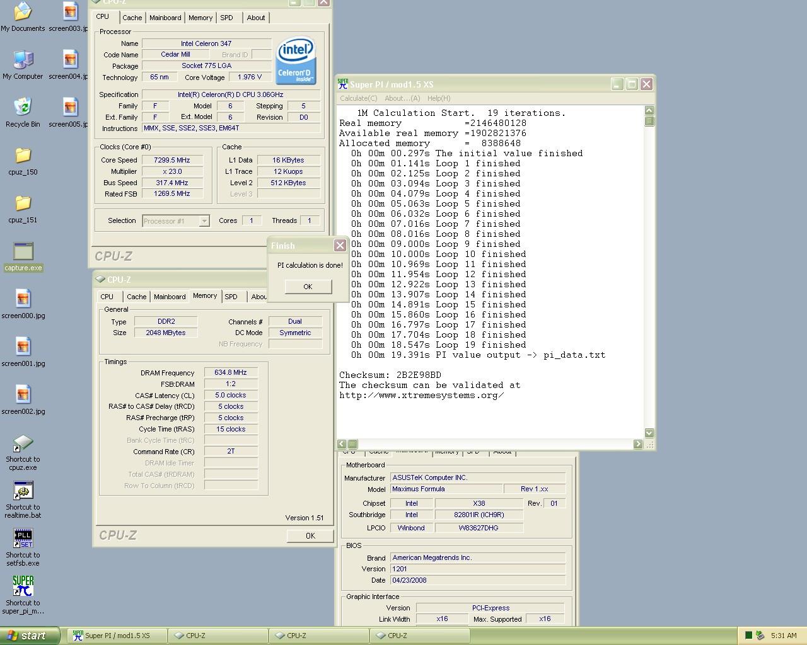This screenshot has width=807, height=645.
Task: Open the Recycle Bin icon
Action: [23, 113]
